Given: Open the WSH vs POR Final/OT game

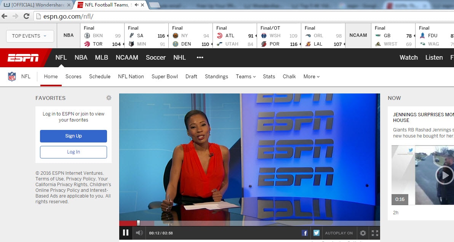Looking at the screenshot, I should click(279, 36).
